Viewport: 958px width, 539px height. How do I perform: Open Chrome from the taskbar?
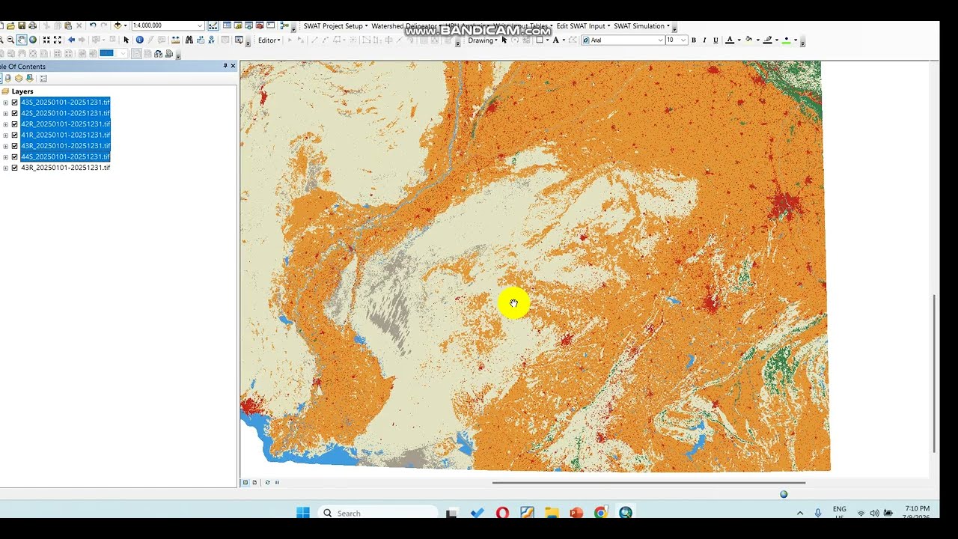pyautogui.click(x=601, y=513)
